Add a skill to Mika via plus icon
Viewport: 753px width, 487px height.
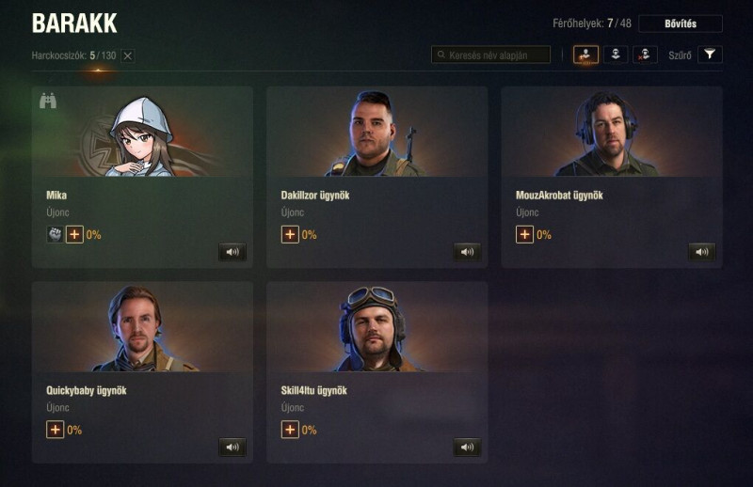coord(74,235)
